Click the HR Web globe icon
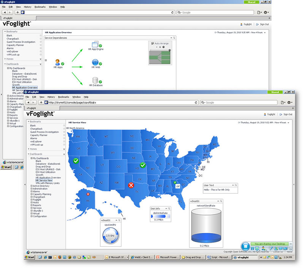 (x=95, y=62)
